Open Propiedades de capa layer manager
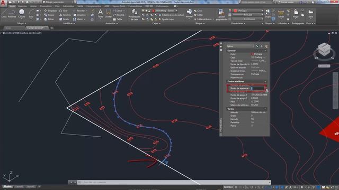 (x=134, y=15)
